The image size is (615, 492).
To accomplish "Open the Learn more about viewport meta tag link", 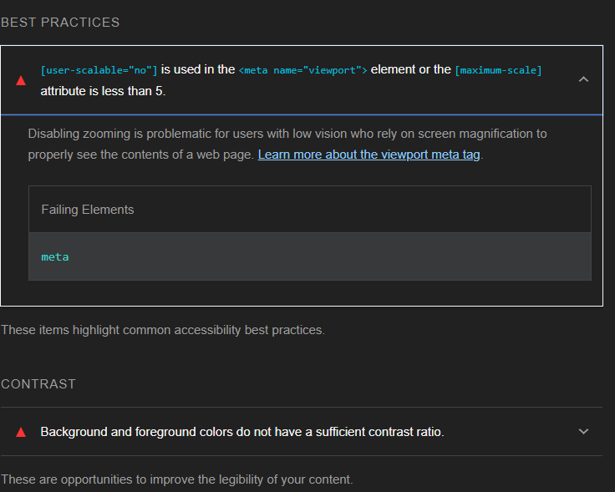I will click(369, 155).
